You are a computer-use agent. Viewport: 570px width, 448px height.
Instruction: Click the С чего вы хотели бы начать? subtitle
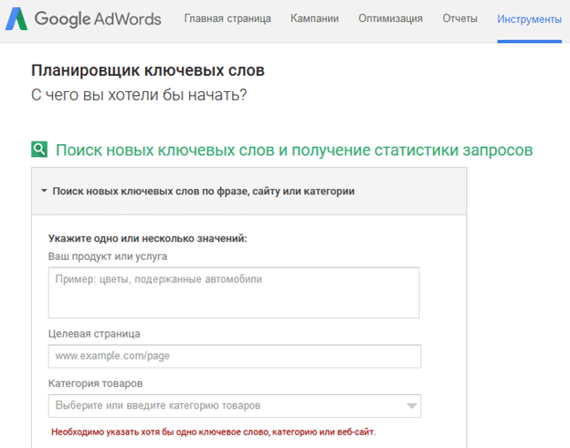coord(139,95)
